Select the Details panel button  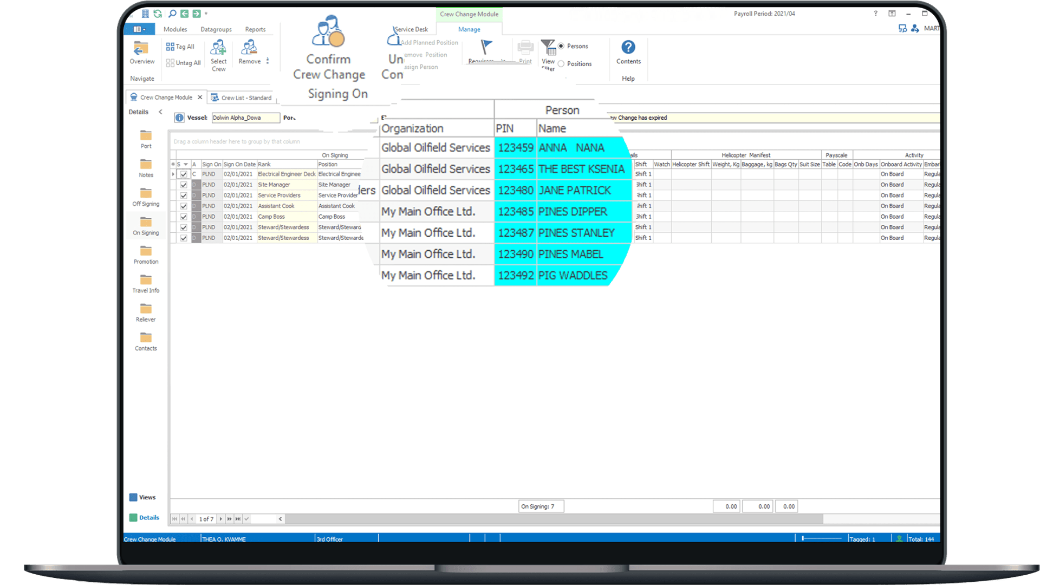click(x=144, y=517)
